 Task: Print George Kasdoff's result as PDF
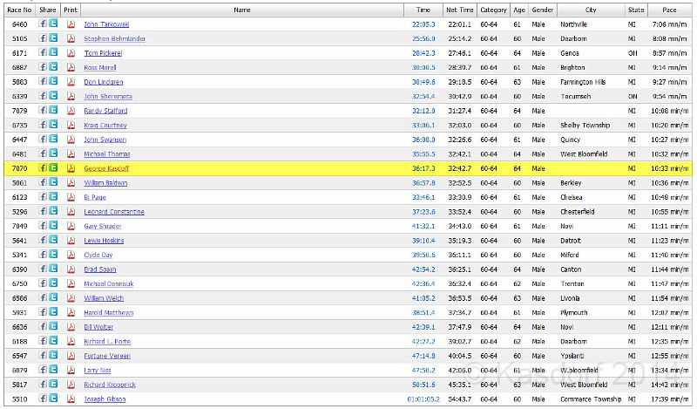coord(71,168)
